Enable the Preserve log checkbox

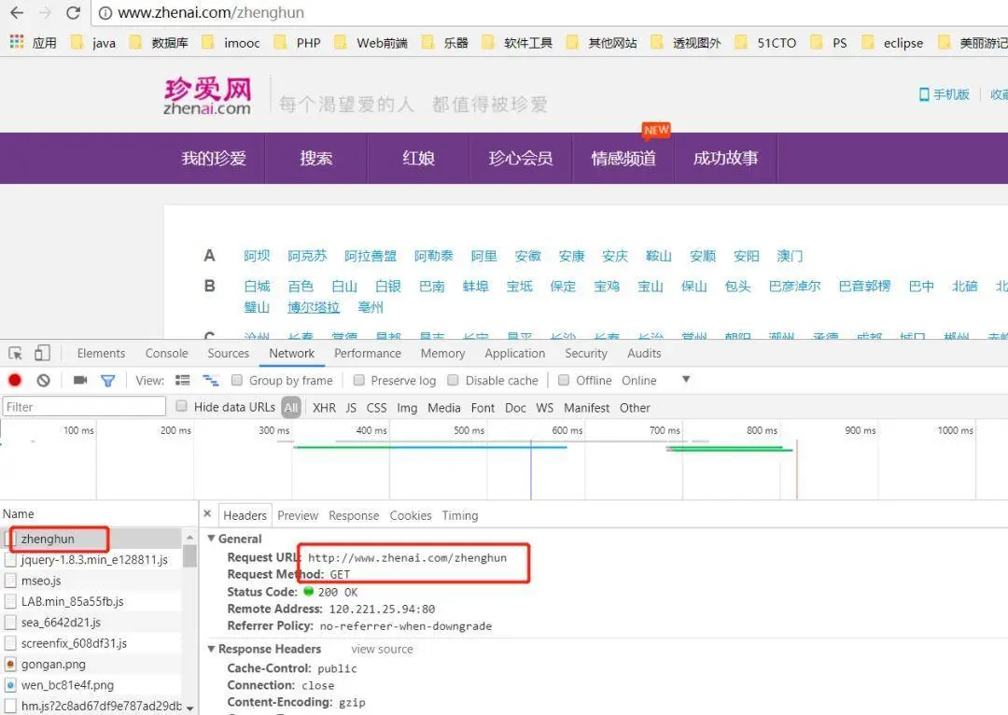(x=358, y=380)
